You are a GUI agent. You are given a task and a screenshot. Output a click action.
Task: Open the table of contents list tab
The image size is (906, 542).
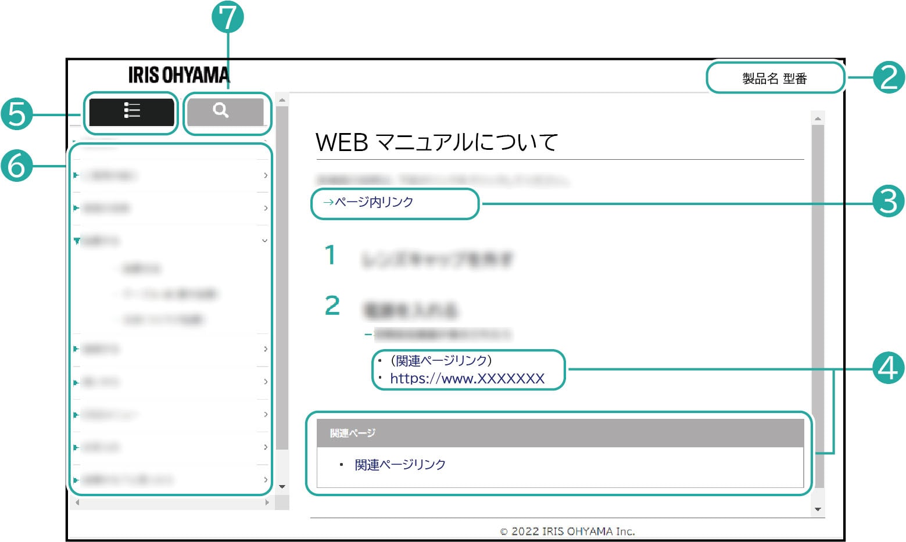tap(131, 111)
